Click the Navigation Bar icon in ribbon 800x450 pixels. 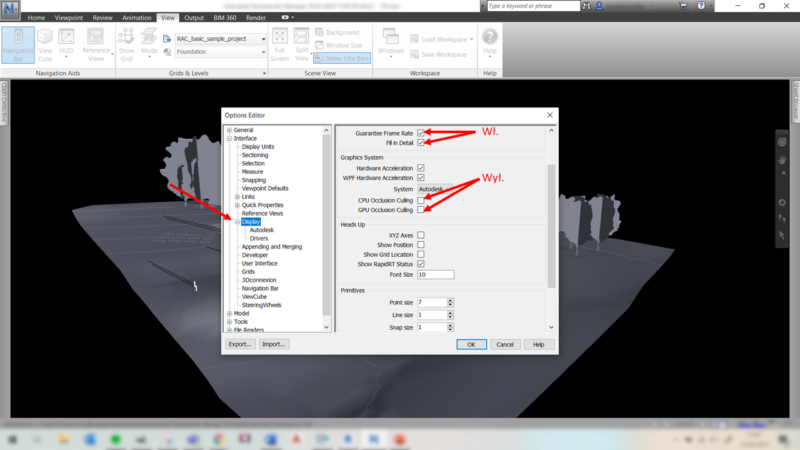(18, 44)
